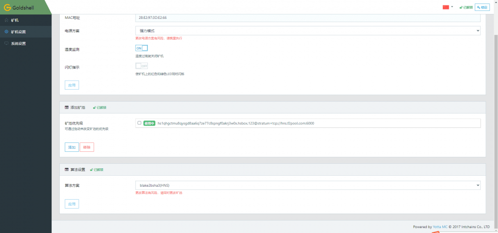Open the language selector dropdown arrow
498x233 pixels.
(452, 6)
